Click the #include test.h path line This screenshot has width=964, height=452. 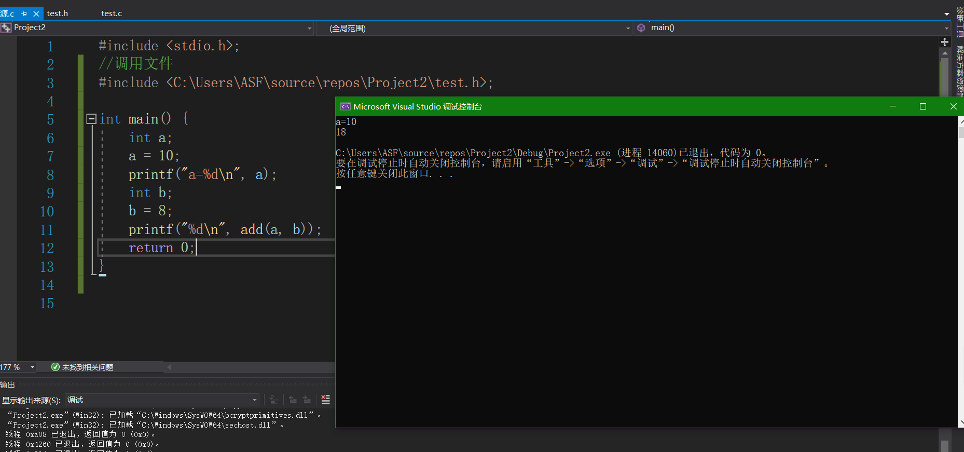click(296, 83)
